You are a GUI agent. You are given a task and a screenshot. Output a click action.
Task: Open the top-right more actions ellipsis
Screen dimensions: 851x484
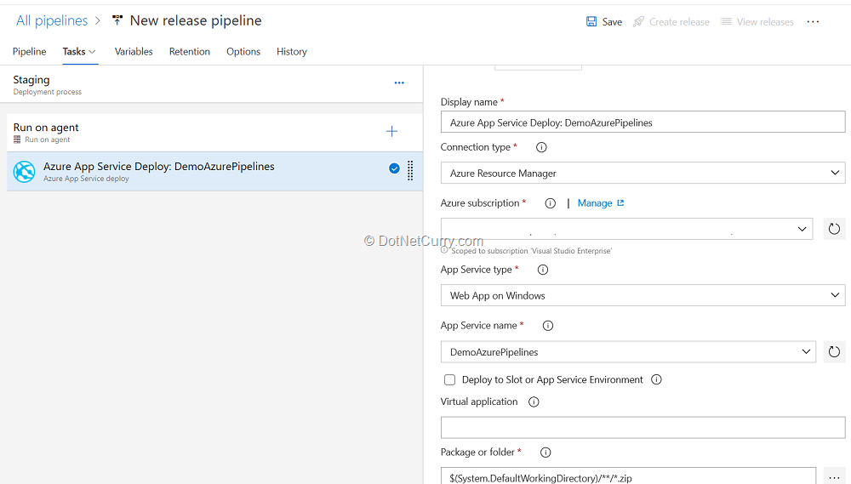(x=813, y=22)
